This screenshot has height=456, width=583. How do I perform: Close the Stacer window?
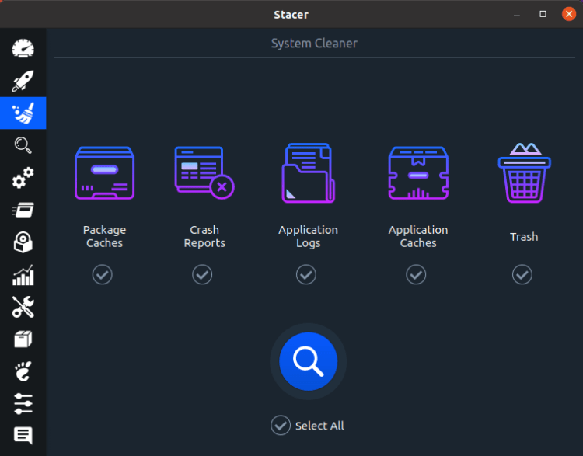point(569,14)
